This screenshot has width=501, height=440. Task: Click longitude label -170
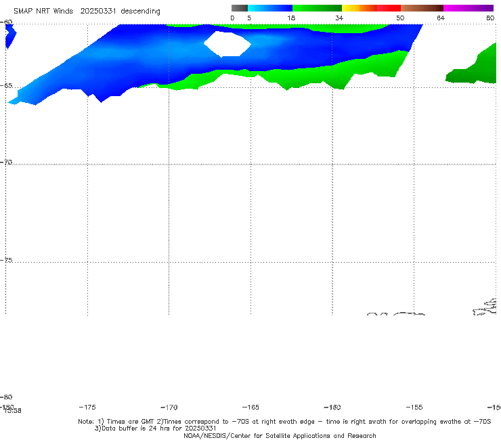[169, 407]
